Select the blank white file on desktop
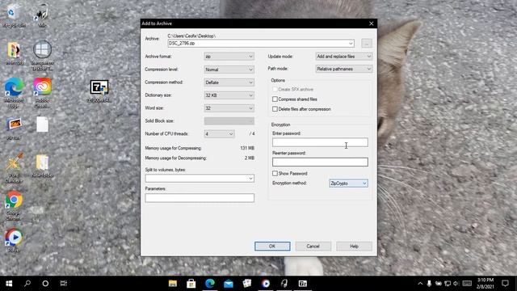517x291 pixels. tap(42, 124)
